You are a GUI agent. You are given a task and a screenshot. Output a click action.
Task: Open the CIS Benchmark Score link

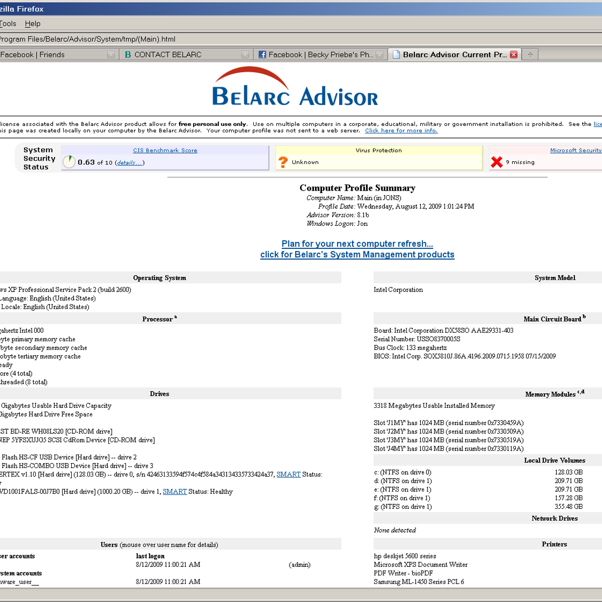(165, 150)
